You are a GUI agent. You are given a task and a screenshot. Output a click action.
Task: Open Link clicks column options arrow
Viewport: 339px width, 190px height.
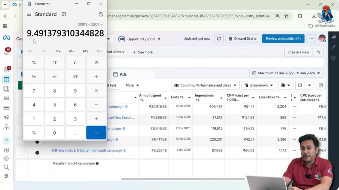pyautogui.click(x=285, y=97)
